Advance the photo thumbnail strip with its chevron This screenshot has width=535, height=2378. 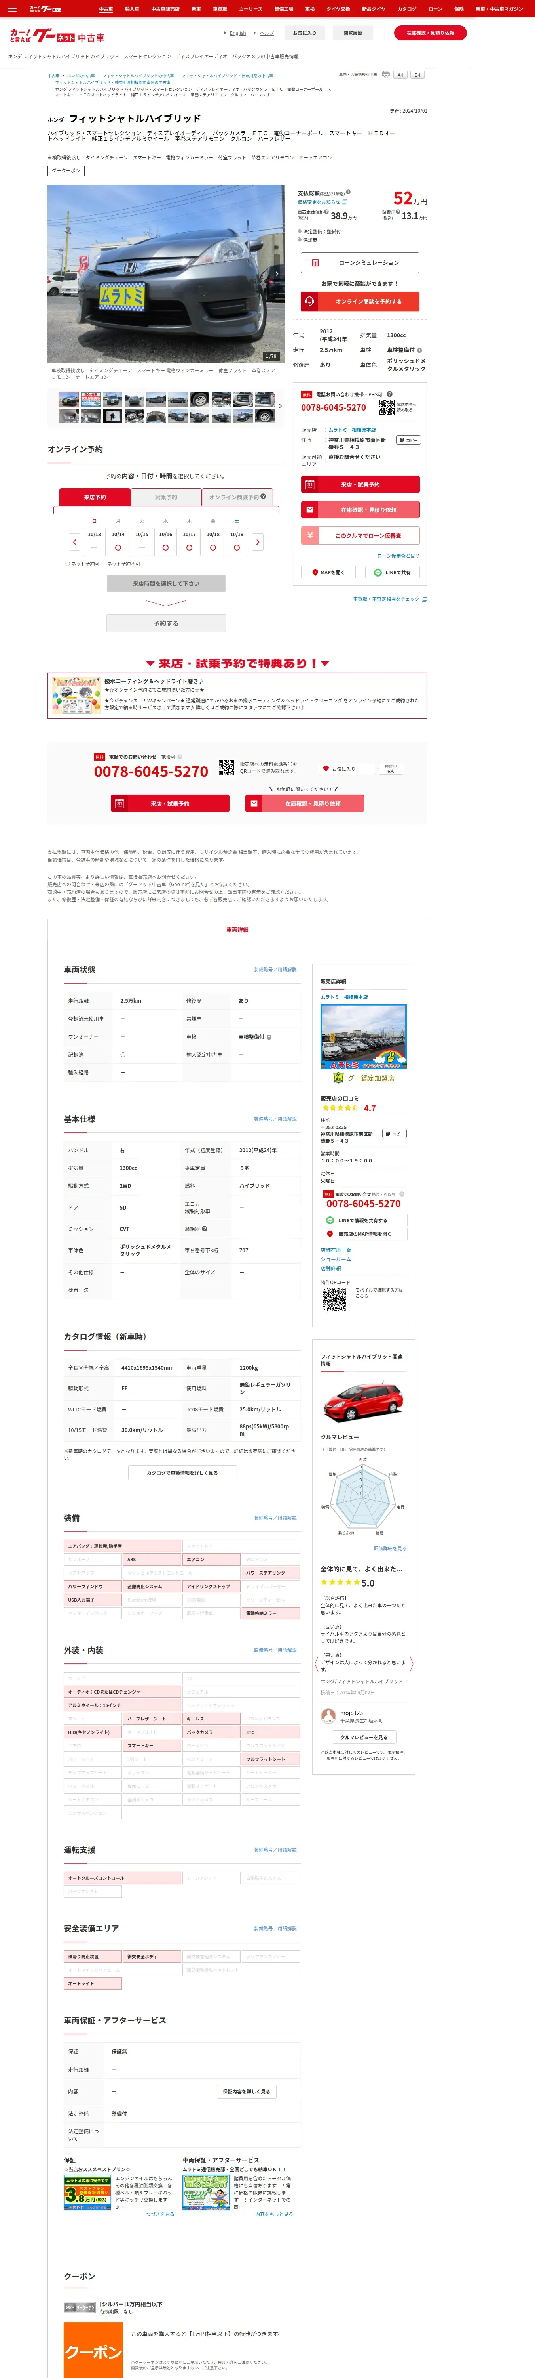coord(281,406)
